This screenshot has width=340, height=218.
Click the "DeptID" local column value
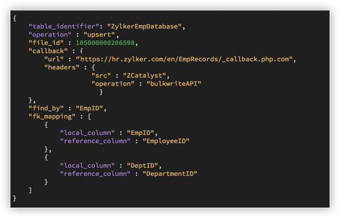point(143,166)
